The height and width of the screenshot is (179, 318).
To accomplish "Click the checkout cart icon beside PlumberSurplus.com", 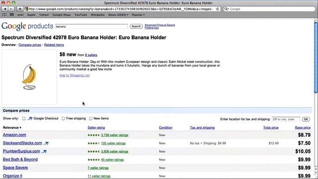I will tap(44, 151).
